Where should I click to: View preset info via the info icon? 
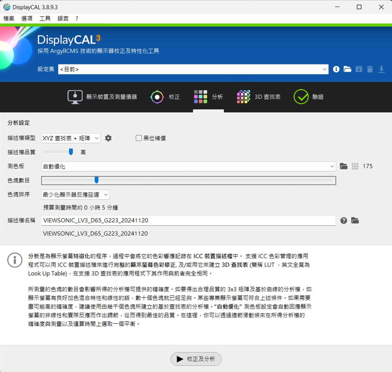[x=336, y=69]
